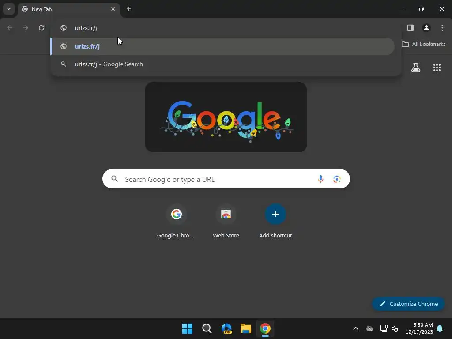Toggle the Chrome side panel icon
Image resolution: width=452 pixels, height=339 pixels.
(x=410, y=28)
